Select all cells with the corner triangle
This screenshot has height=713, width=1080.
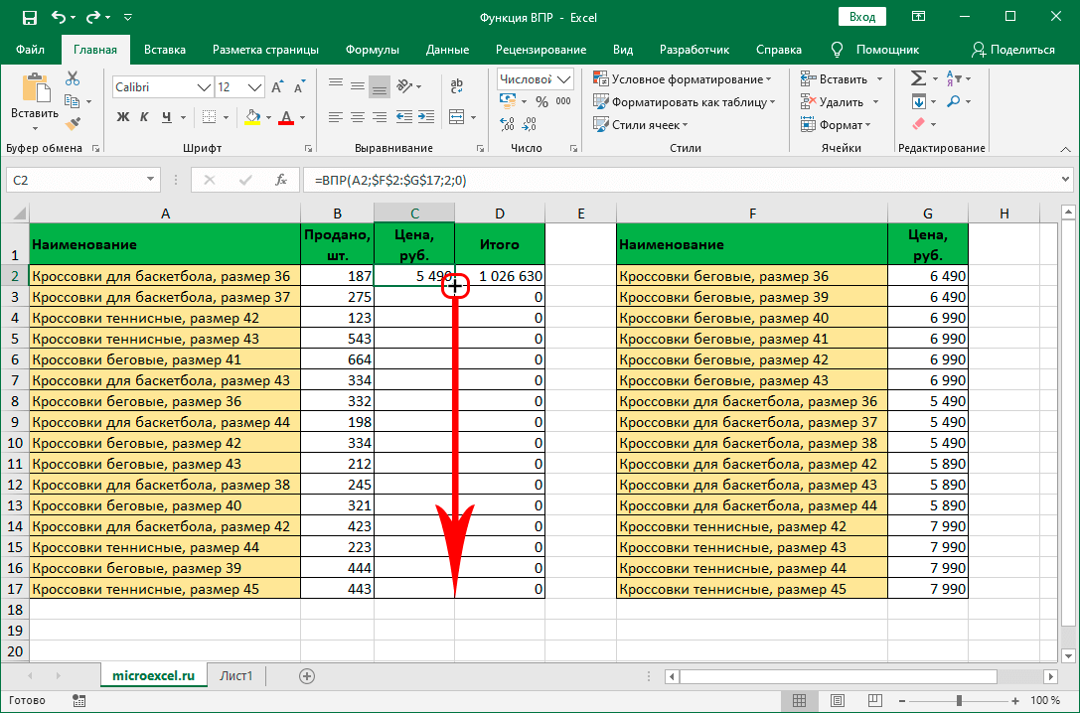(x=17, y=214)
